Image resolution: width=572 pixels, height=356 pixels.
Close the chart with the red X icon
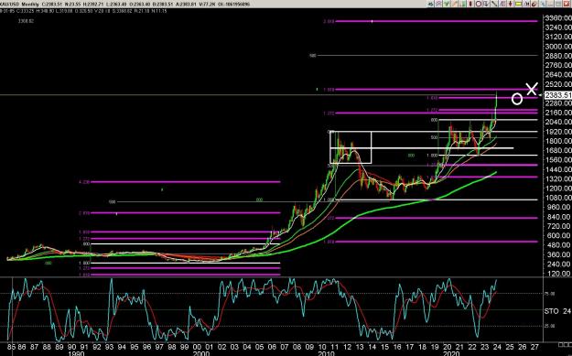pos(567,4)
